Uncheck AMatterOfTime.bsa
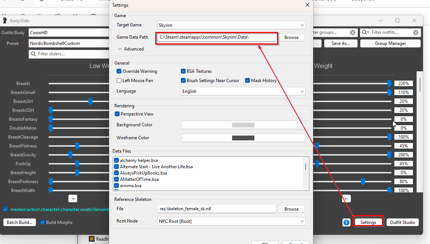Image resolution: width=430 pixels, height=244 pixels. click(116, 179)
